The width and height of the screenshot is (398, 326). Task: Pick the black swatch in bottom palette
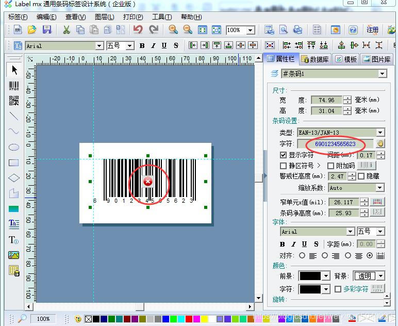point(96,319)
